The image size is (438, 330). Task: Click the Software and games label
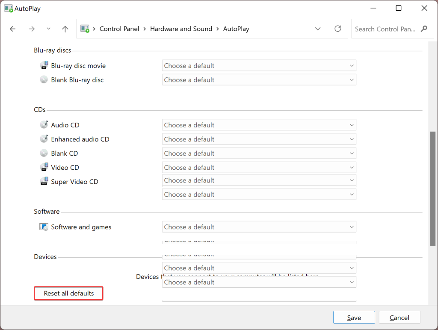(x=81, y=227)
